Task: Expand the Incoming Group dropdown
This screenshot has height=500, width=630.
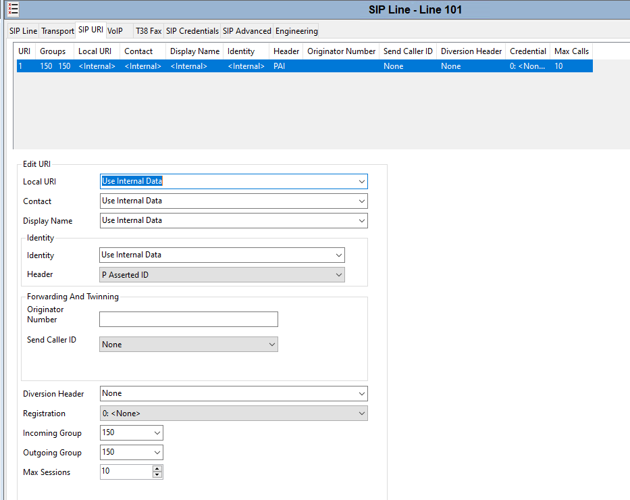Action: (x=157, y=433)
